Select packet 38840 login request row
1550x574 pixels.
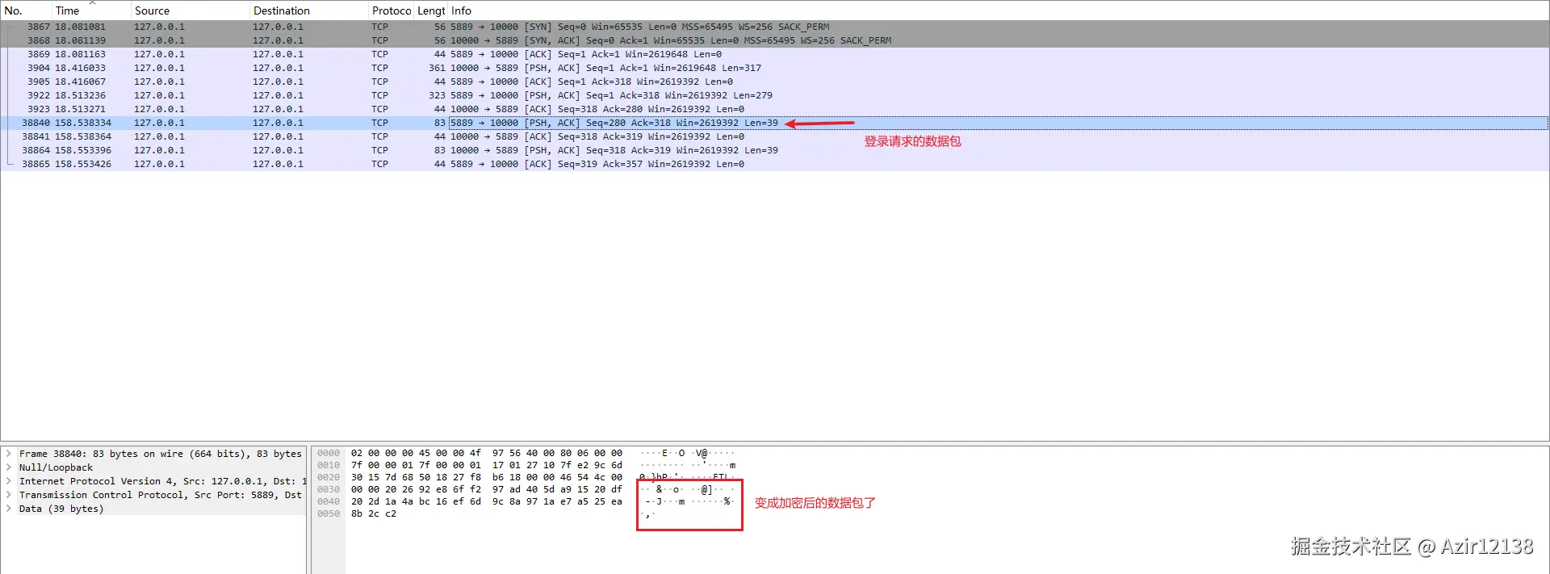tap(775, 123)
